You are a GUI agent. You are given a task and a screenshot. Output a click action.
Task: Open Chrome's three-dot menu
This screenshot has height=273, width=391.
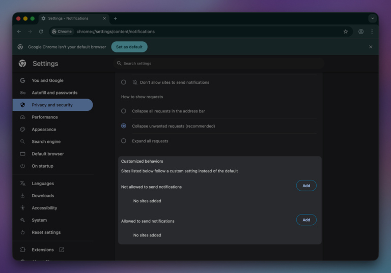pyautogui.click(x=372, y=32)
